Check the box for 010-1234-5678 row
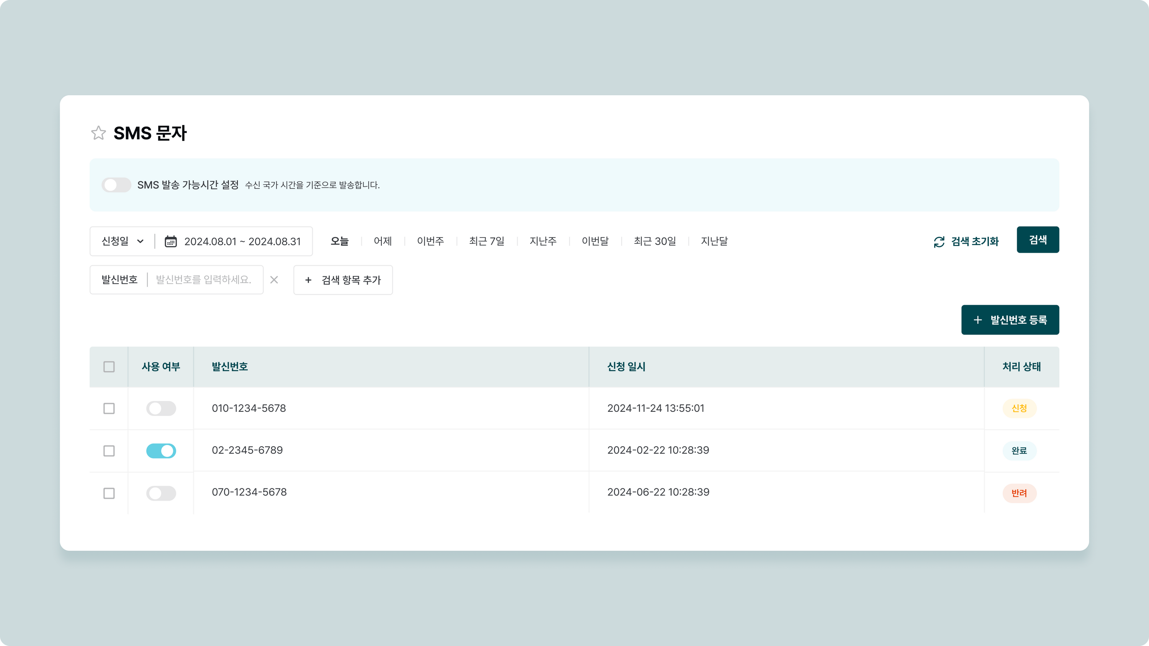This screenshot has width=1149, height=646. pos(109,408)
